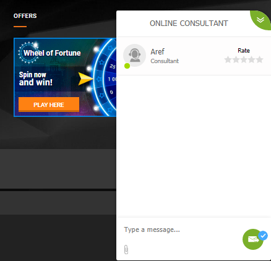Rate the consultant two stars
271x261 pixels.
pos(236,59)
